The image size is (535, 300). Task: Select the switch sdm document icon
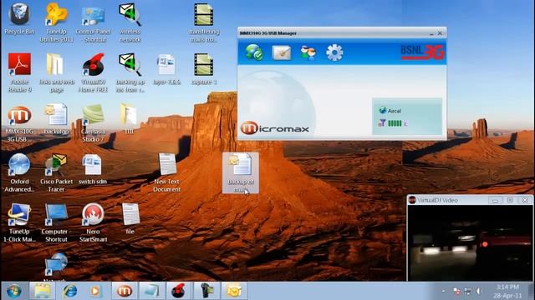(x=93, y=169)
